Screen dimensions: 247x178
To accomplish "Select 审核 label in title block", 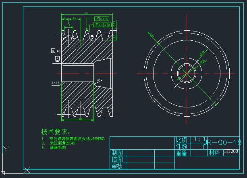I will point(117,166).
